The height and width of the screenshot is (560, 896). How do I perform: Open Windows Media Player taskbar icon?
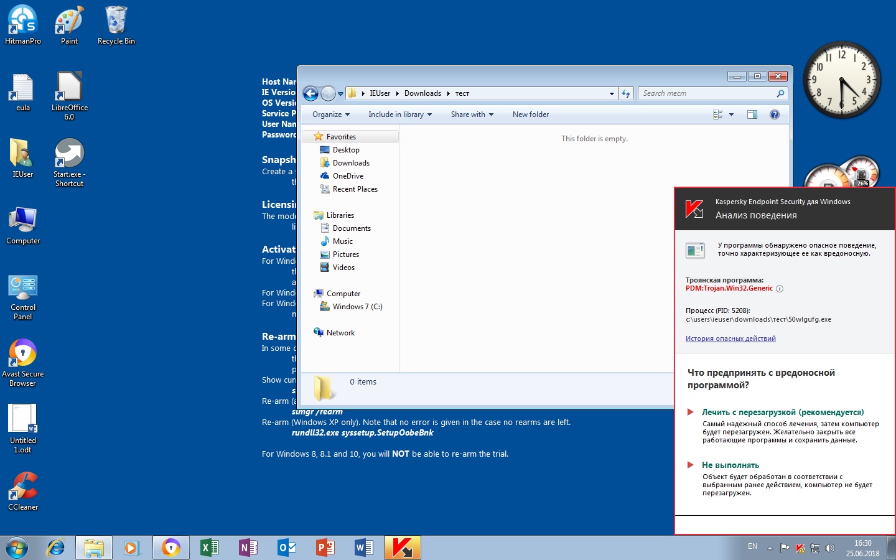tap(131, 548)
